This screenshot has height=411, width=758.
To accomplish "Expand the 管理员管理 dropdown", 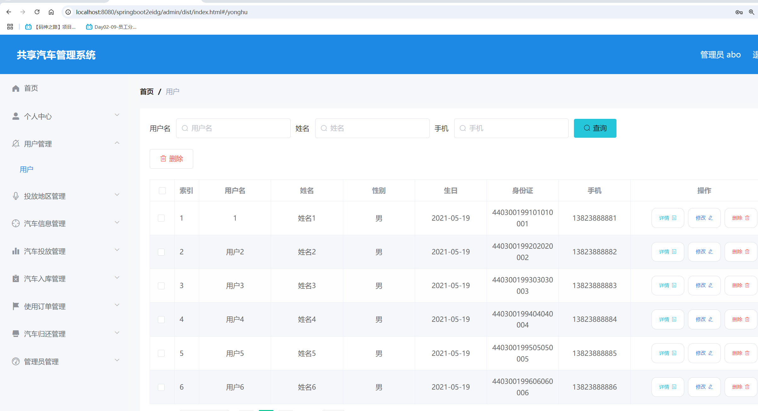I will click(117, 360).
